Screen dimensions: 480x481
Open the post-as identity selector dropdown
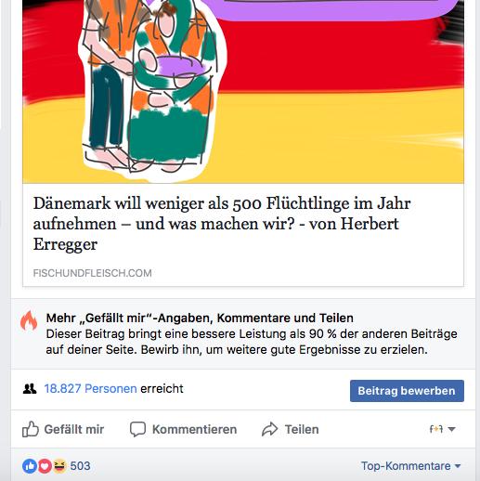point(443,429)
